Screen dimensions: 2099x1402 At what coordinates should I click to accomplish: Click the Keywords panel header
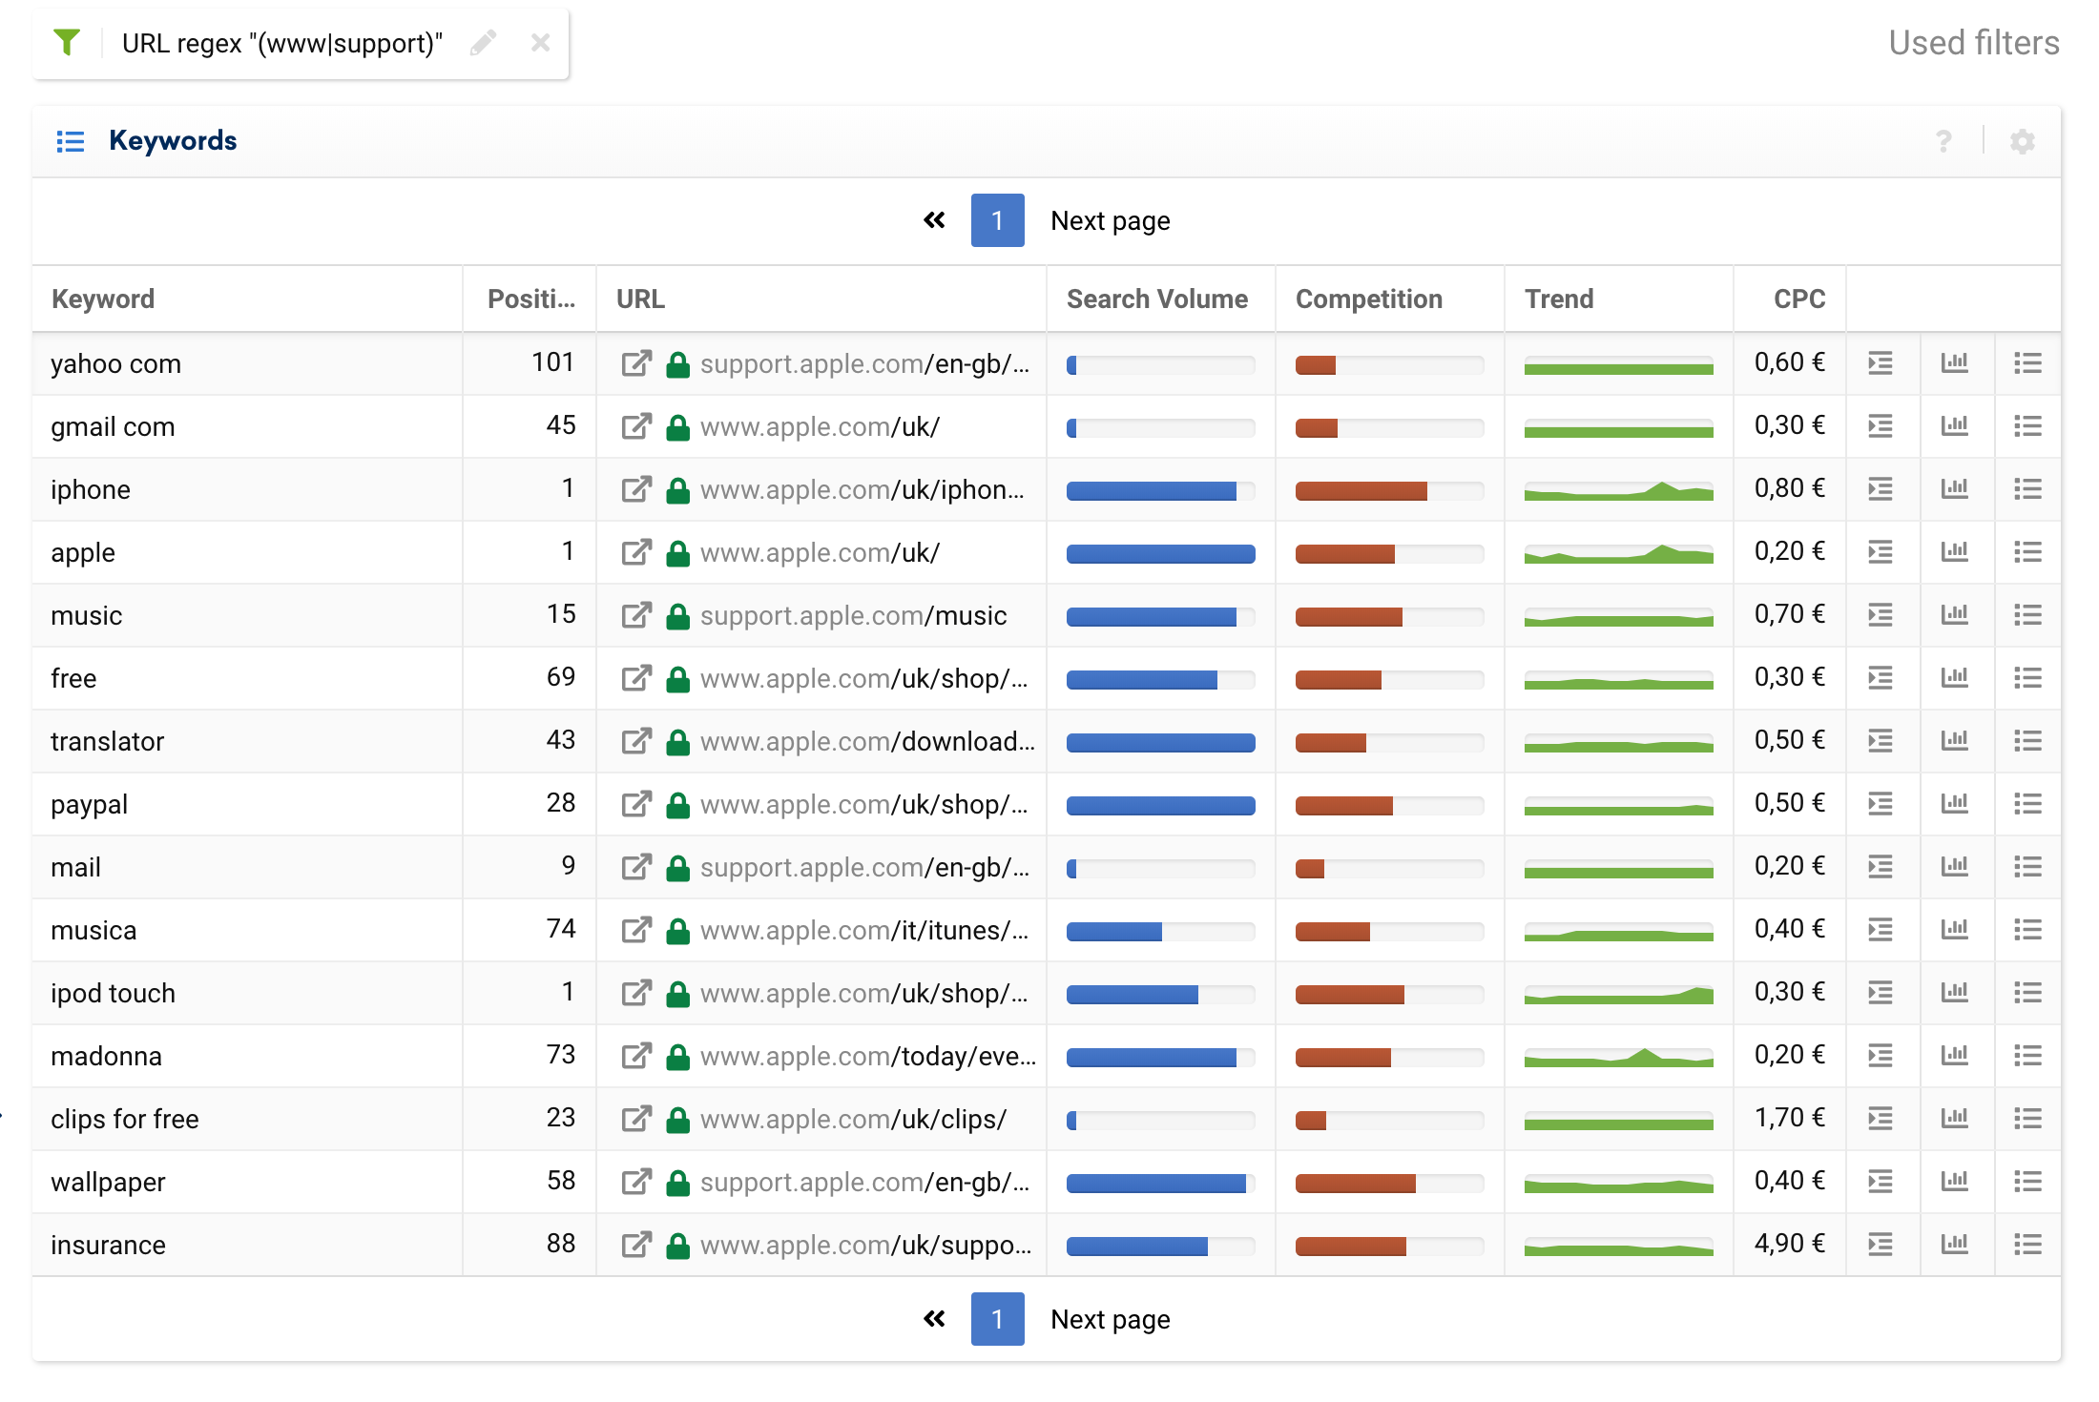[x=171, y=142]
